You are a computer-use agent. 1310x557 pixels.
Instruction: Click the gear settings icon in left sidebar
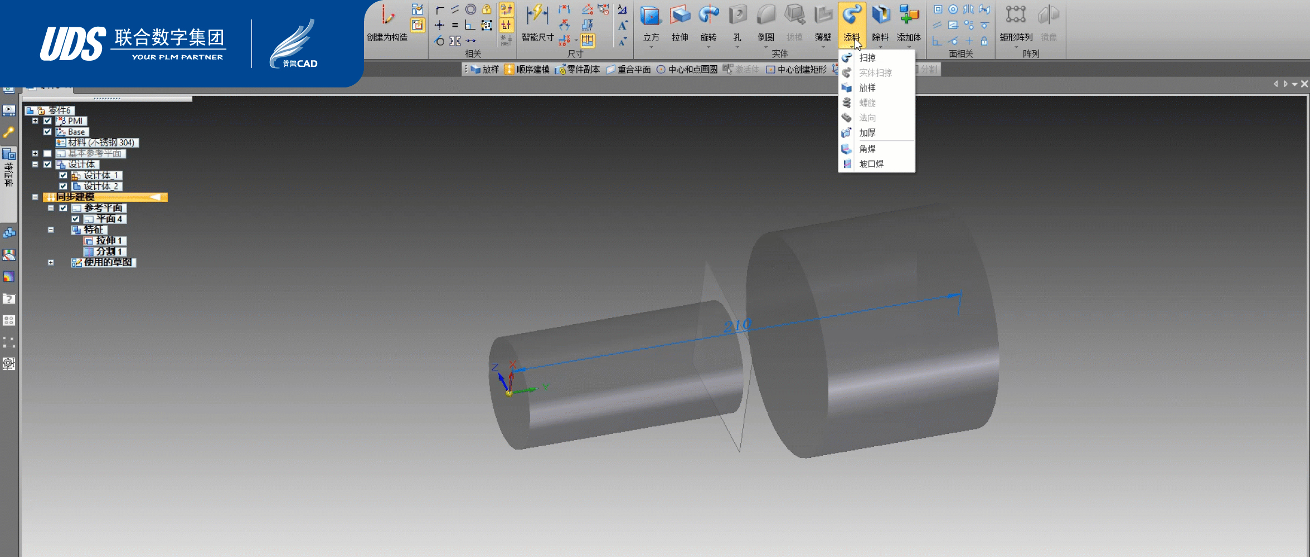[9, 364]
